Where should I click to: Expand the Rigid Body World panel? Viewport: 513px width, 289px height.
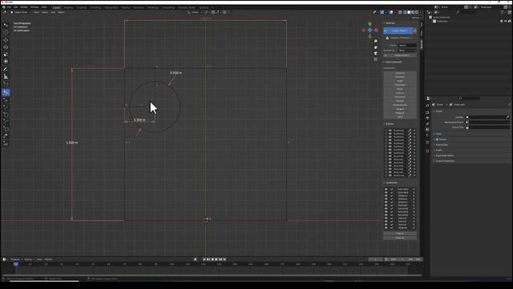[x=444, y=156]
